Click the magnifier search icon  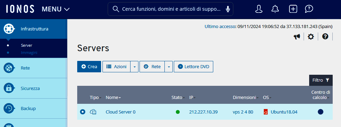point(116,9)
